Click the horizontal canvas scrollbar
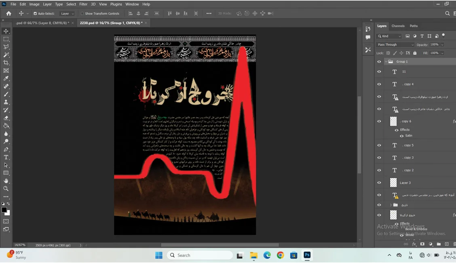The image size is (456, 263). 220,245
